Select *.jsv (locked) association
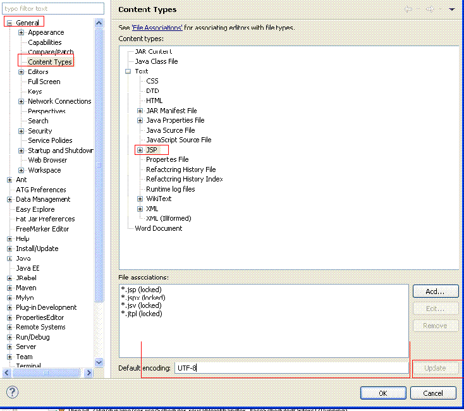Screen dimensions: 464x411 tap(142, 305)
